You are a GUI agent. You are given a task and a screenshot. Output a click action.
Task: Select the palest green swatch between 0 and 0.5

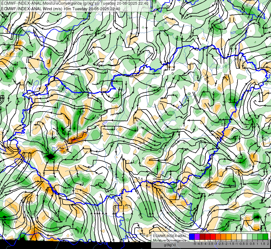[x=250, y=237]
